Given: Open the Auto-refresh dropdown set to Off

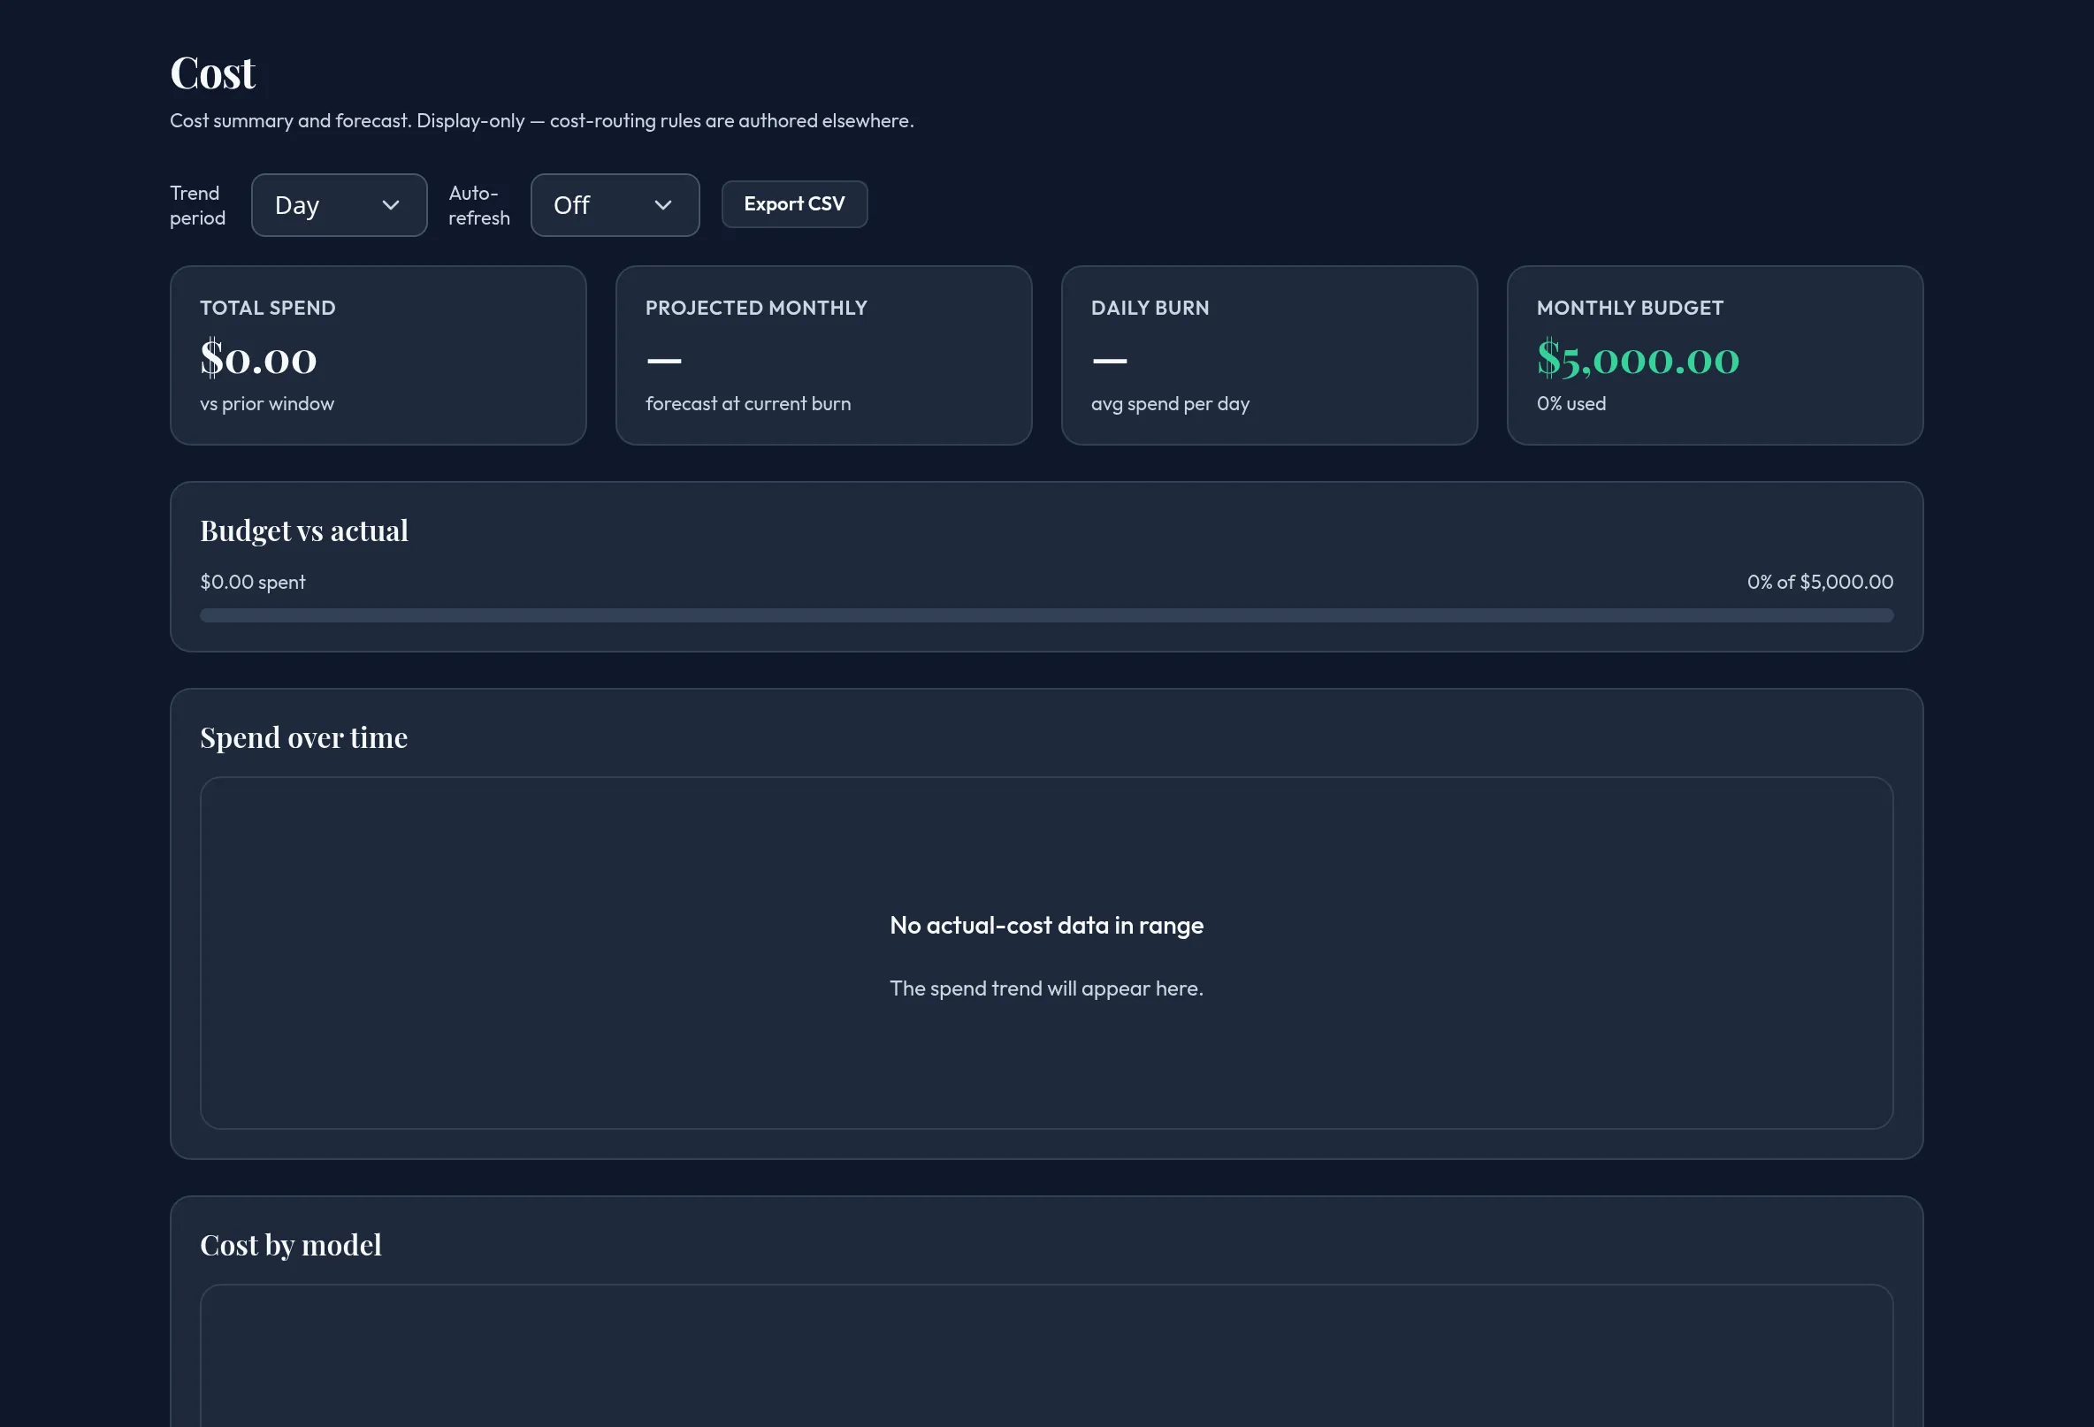Looking at the screenshot, I should [x=615, y=205].
